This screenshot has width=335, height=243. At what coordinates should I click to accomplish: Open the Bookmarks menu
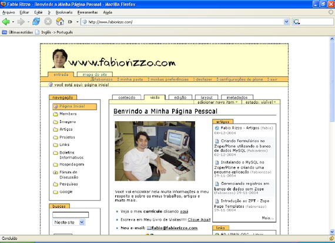tap(64, 12)
